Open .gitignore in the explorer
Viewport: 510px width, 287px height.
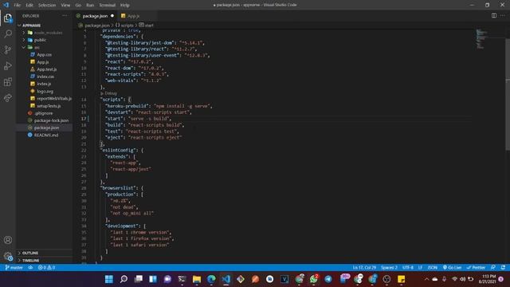(43, 113)
